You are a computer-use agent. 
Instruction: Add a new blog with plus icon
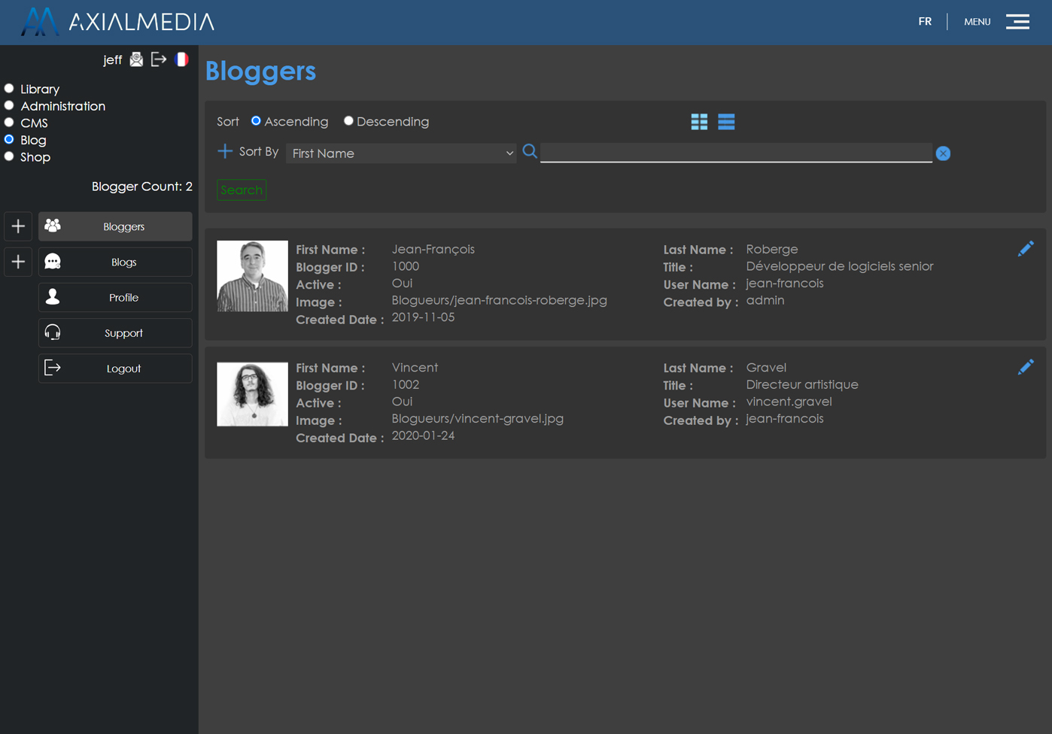pyautogui.click(x=18, y=262)
